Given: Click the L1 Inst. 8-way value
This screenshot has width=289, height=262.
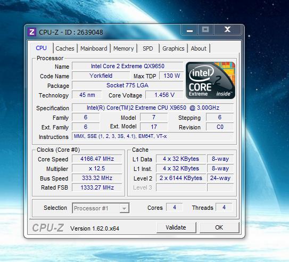Looking at the screenshot, I should [x=220, y=168].
